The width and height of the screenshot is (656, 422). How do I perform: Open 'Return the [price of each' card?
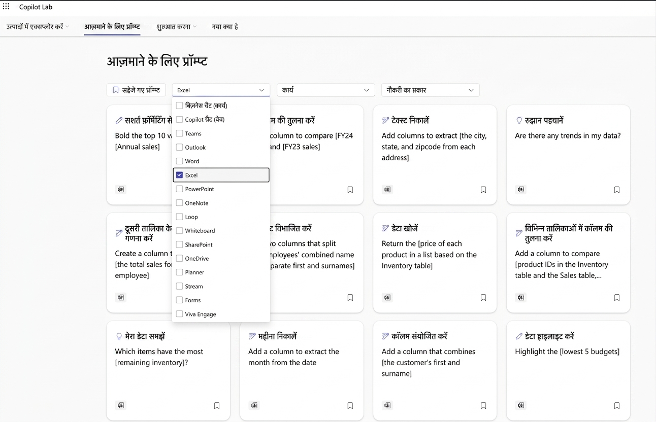pos(435,263)
